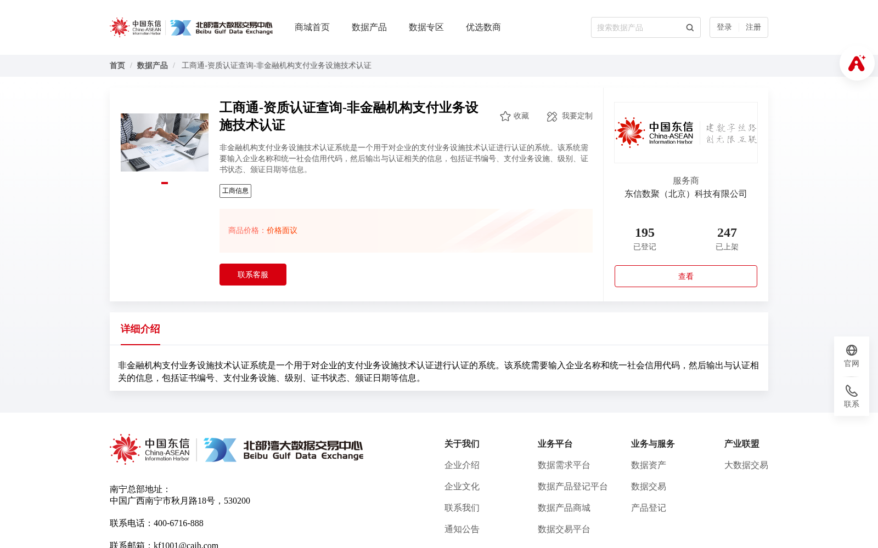Click the 登录 login link
This screenshot has width=878, height=548.
tap(724, 27)
